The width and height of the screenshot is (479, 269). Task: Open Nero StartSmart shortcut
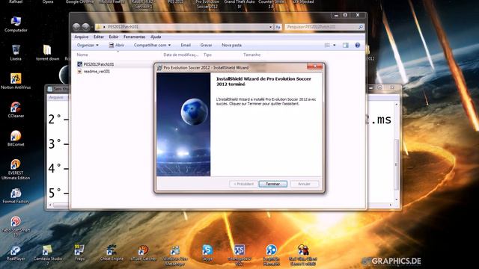coord(16,226)
